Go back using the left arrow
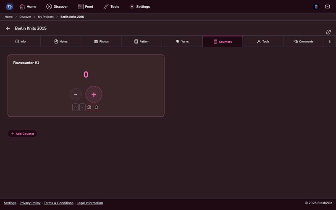Image resolution: width=336 pixels, height=210 pixels. point(8,29)
